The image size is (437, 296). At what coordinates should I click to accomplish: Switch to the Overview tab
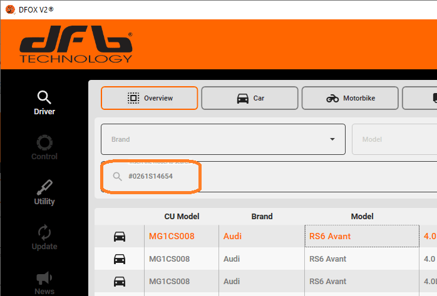click(150, 98)
